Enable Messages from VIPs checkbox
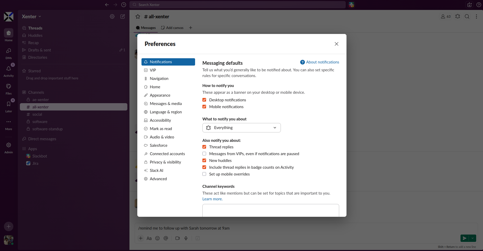Screen dimensions: 483x251 [204, 154]
